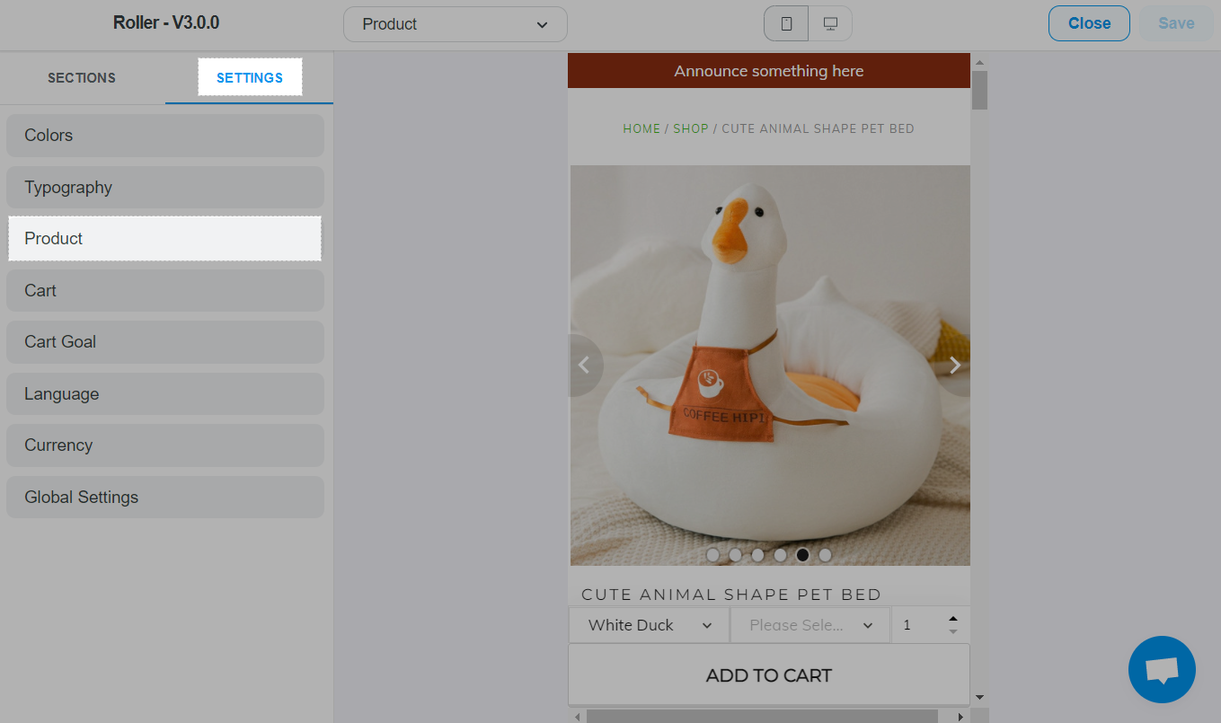This screenshot has height=723, width=1221.
Task: Select the fourth image carousel dot
Action: pos(781,555)
